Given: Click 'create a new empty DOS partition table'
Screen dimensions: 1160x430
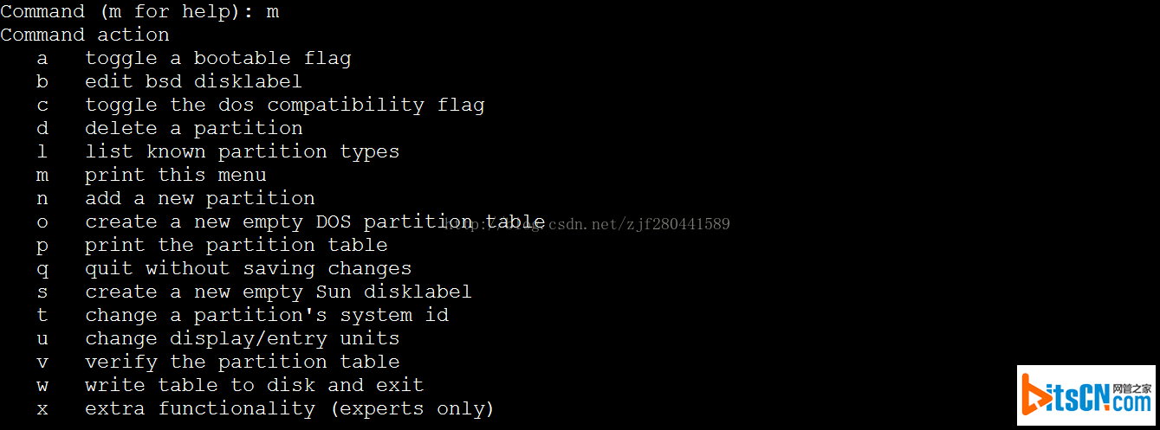Looking at the screenshot, I should coord(314,222).
